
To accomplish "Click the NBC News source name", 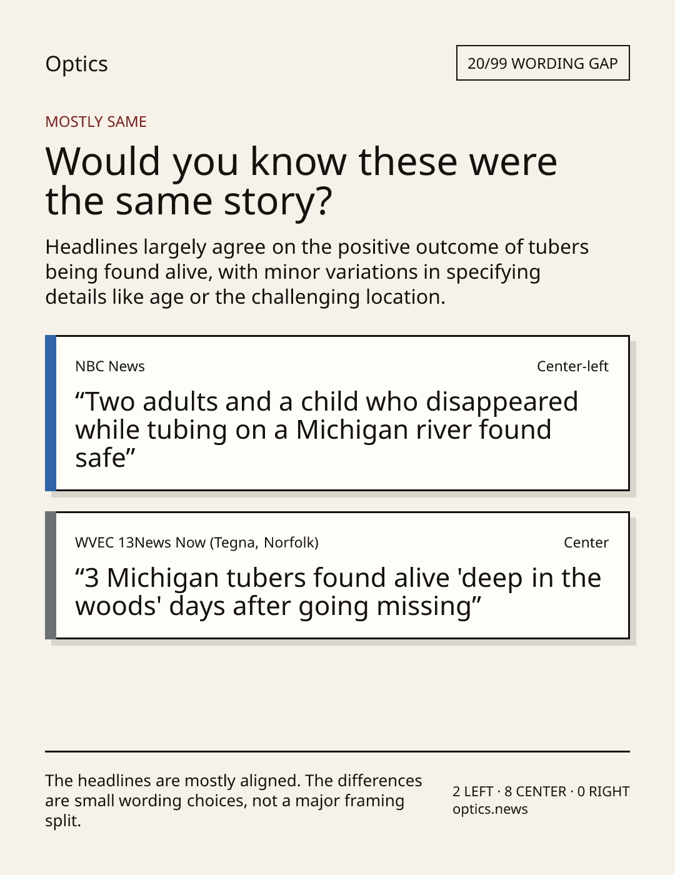I will (110, 366).
